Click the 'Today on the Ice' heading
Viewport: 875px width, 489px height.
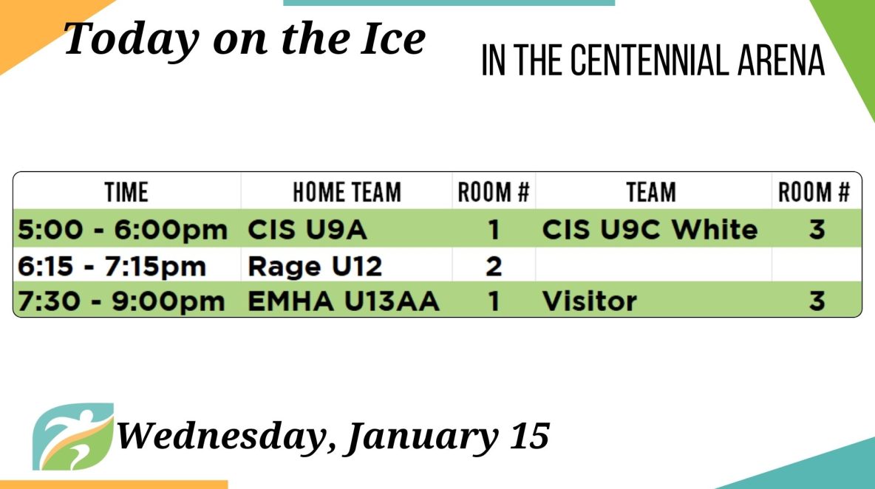pos(245,38)
